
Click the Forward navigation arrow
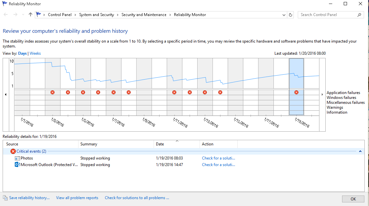pyautogui.click(x=15, y=14)
